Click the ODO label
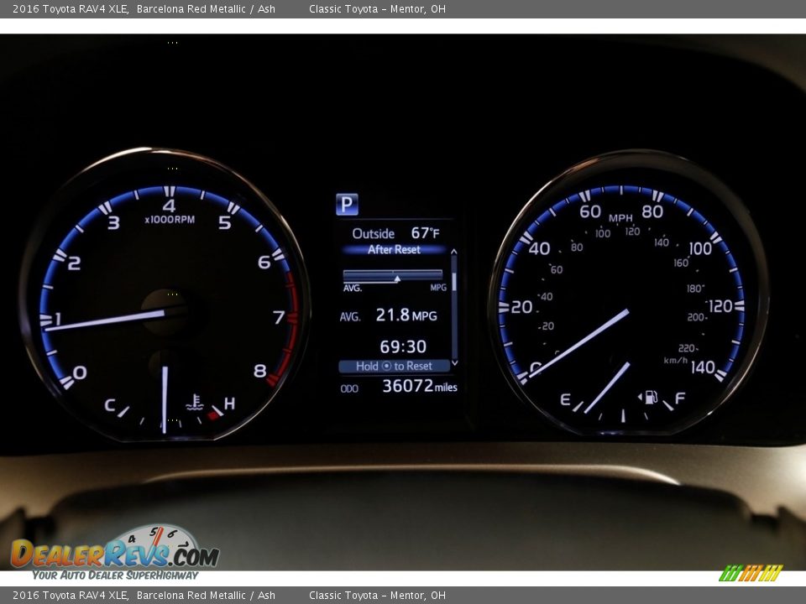The height and width of the screenshot is (604, 806). [x=349, y=388]
